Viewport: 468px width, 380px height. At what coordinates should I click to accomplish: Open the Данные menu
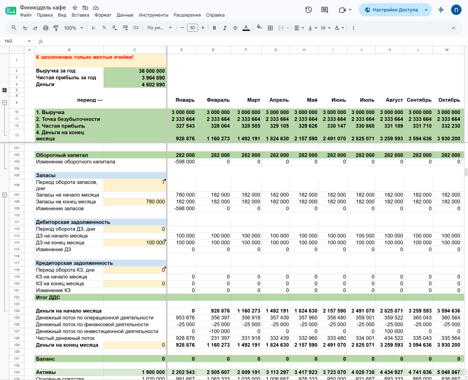[x=125, y=15]
